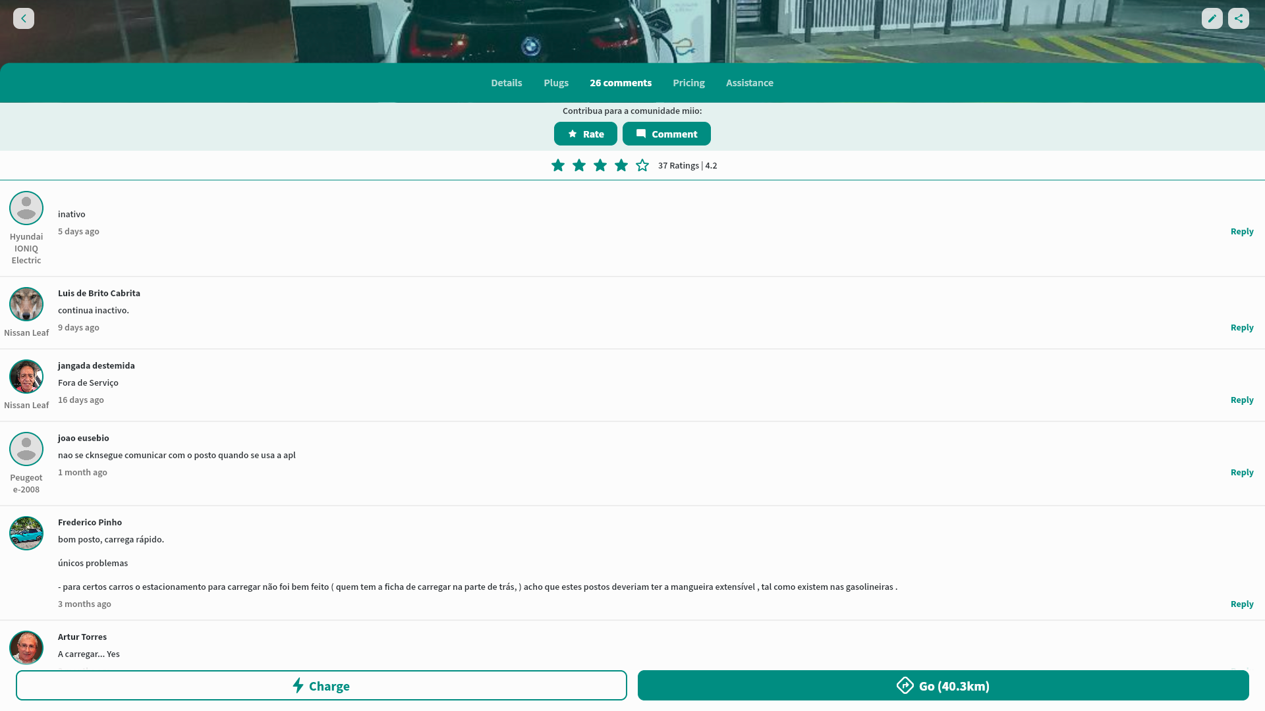This screenshot has width=1265, height=711.
Task: Select the 26 comments tab
Action: [621, 83]
